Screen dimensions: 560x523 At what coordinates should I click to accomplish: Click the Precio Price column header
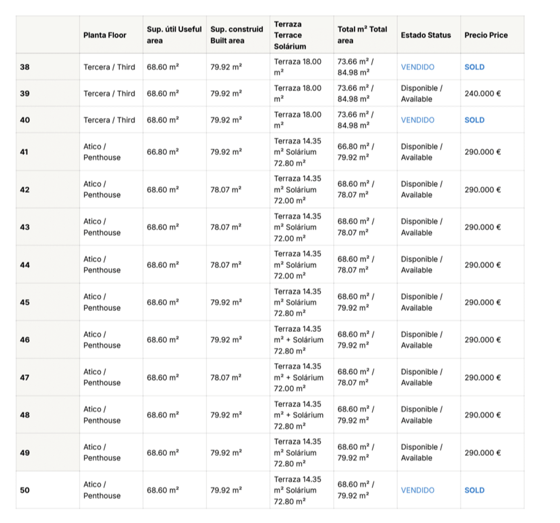point(486,35)
